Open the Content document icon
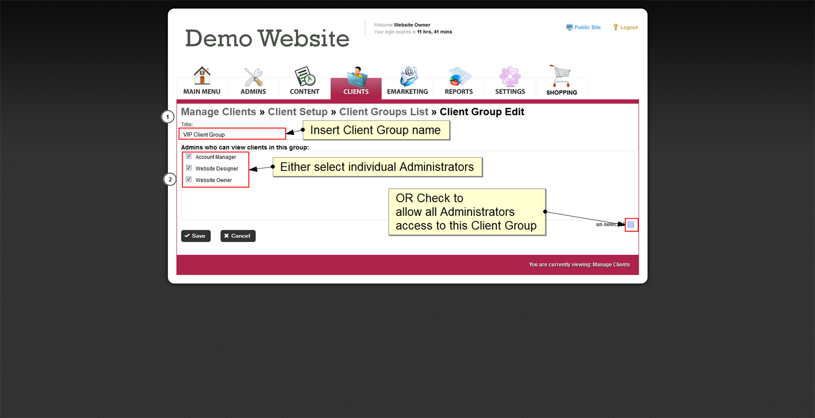 tap(305, 77)
